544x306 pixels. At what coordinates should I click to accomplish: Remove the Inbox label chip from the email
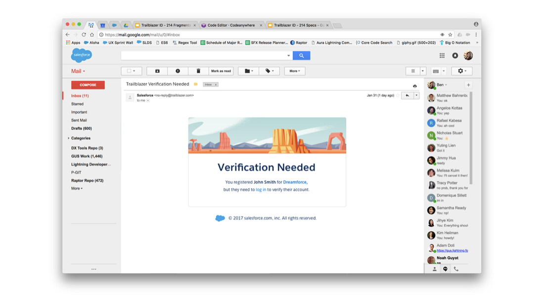click(216, 84)
